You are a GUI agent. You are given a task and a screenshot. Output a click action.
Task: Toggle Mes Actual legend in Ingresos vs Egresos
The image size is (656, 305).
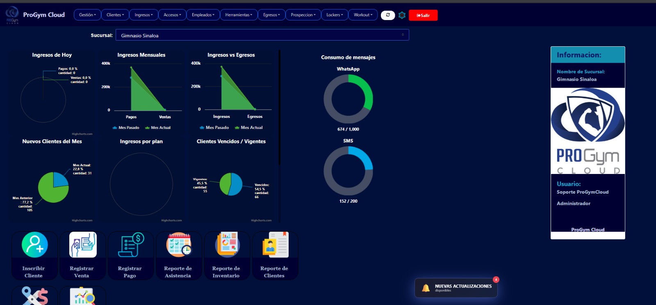[248, 128]
